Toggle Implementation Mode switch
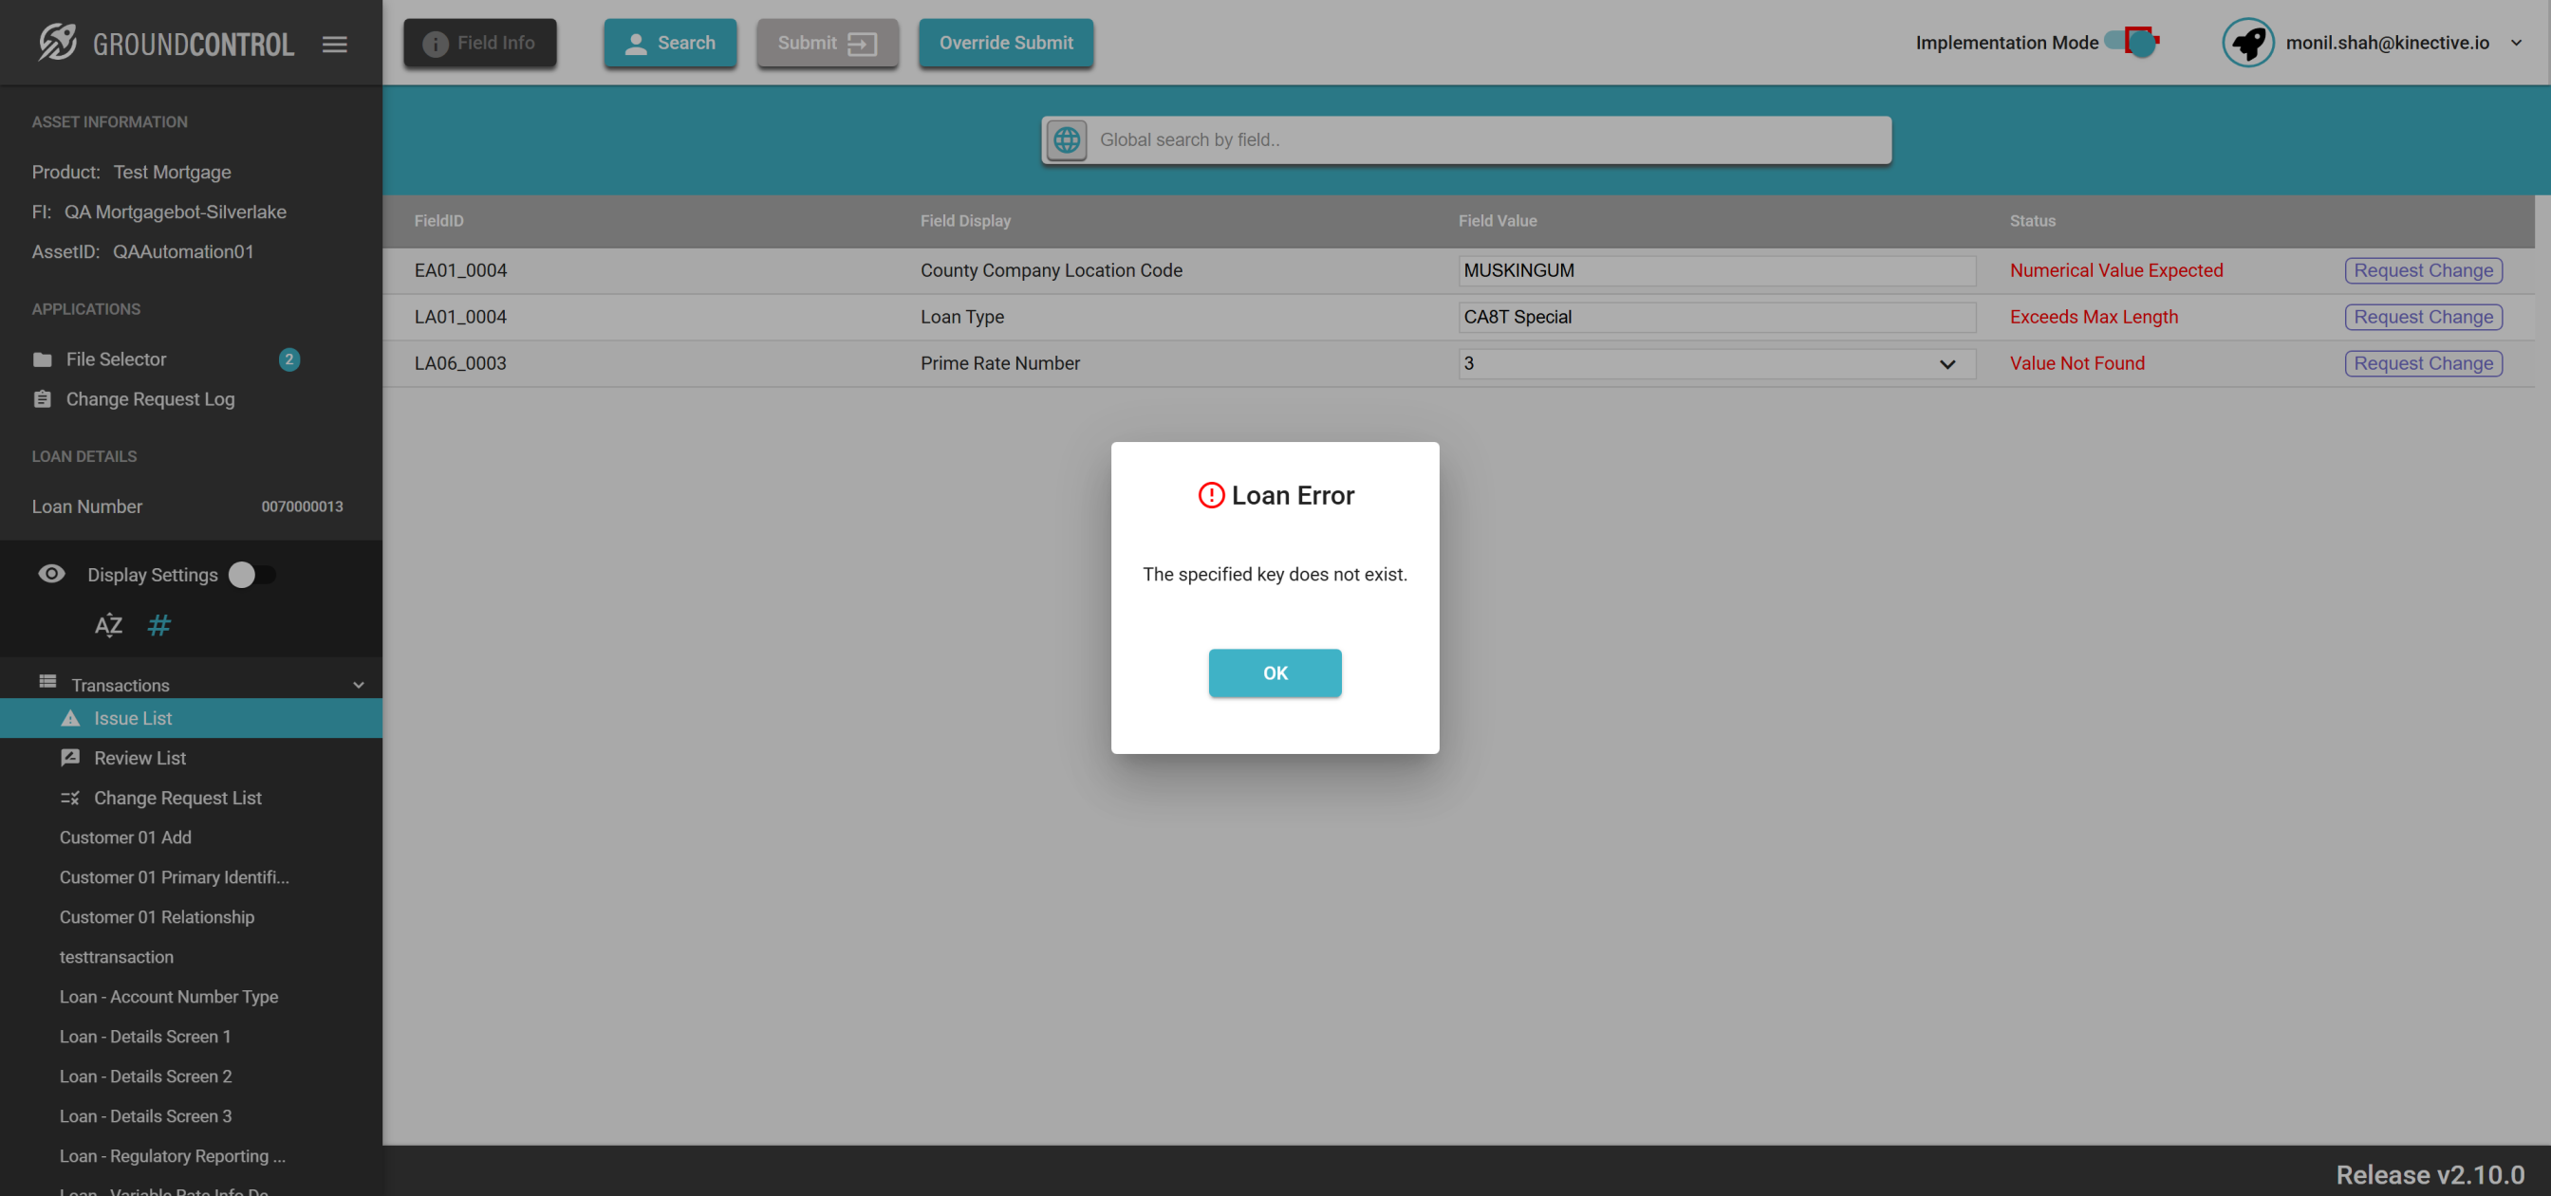 [x=2131, y=43]
